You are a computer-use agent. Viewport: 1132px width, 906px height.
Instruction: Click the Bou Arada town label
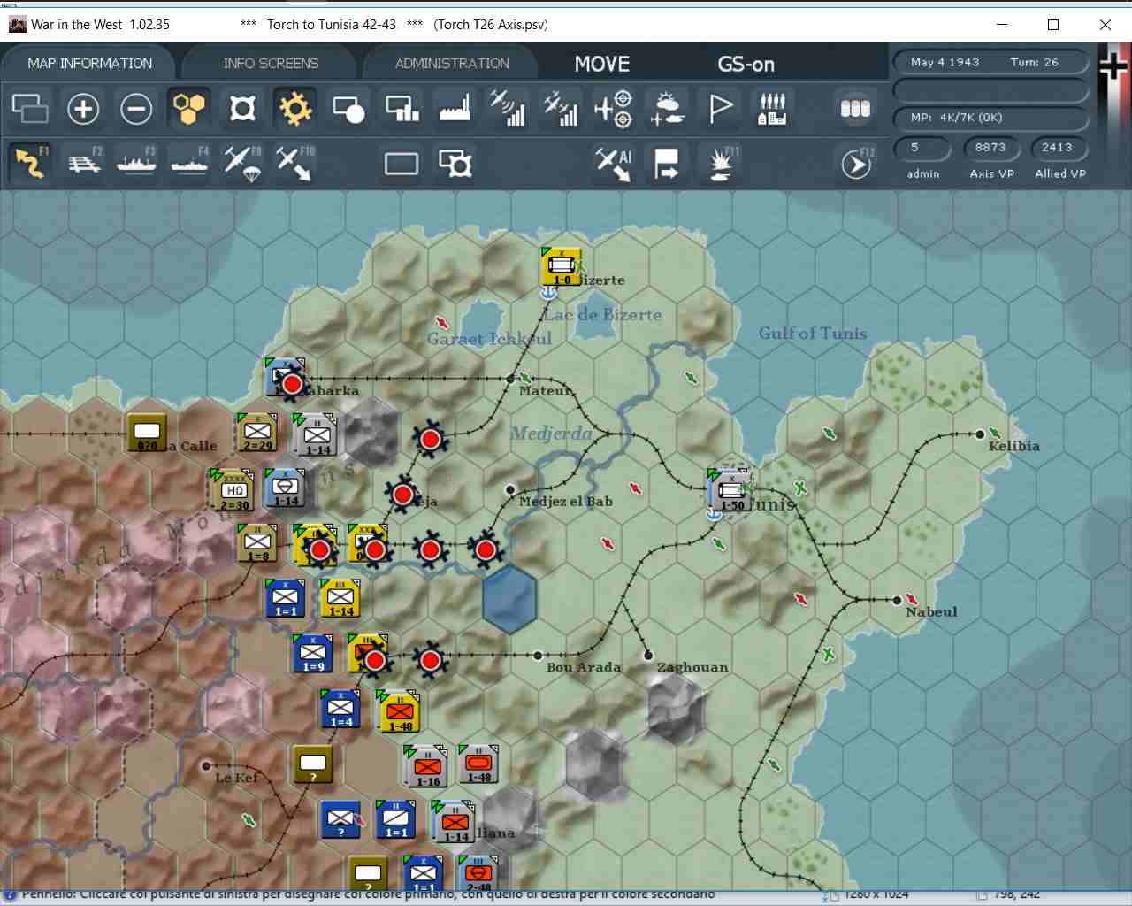(584, 667)
